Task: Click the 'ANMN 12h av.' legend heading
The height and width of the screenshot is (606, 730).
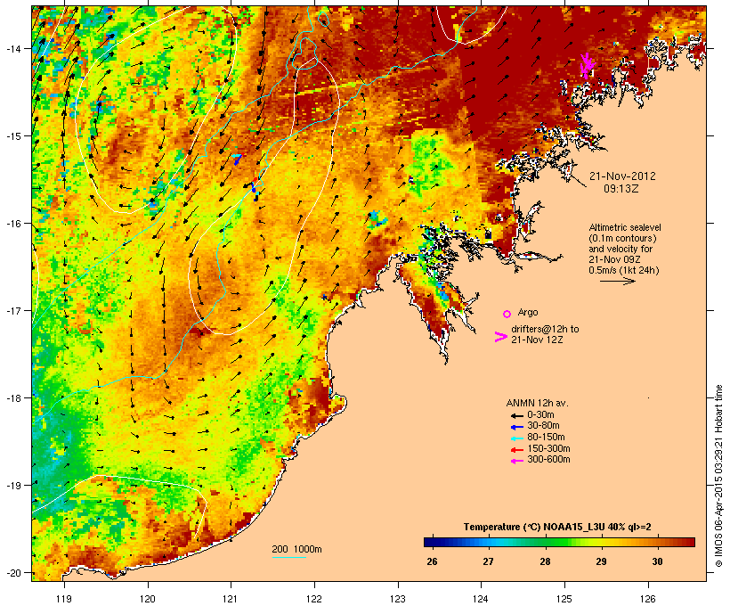Action: tap(537, 403)
